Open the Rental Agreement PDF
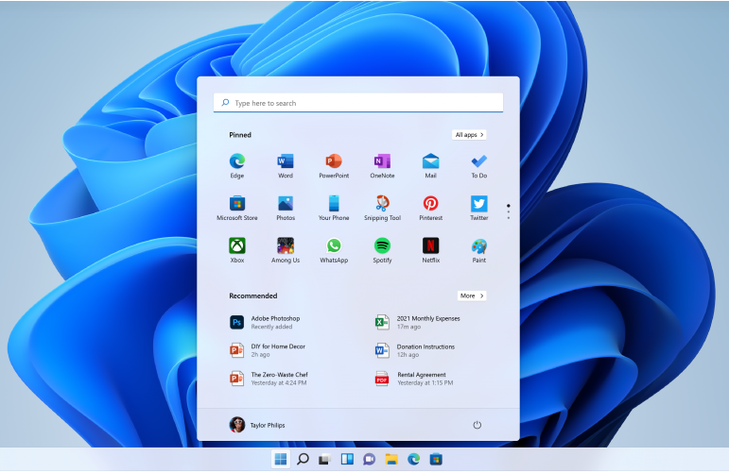729x473 pixels. coord(414,379)
